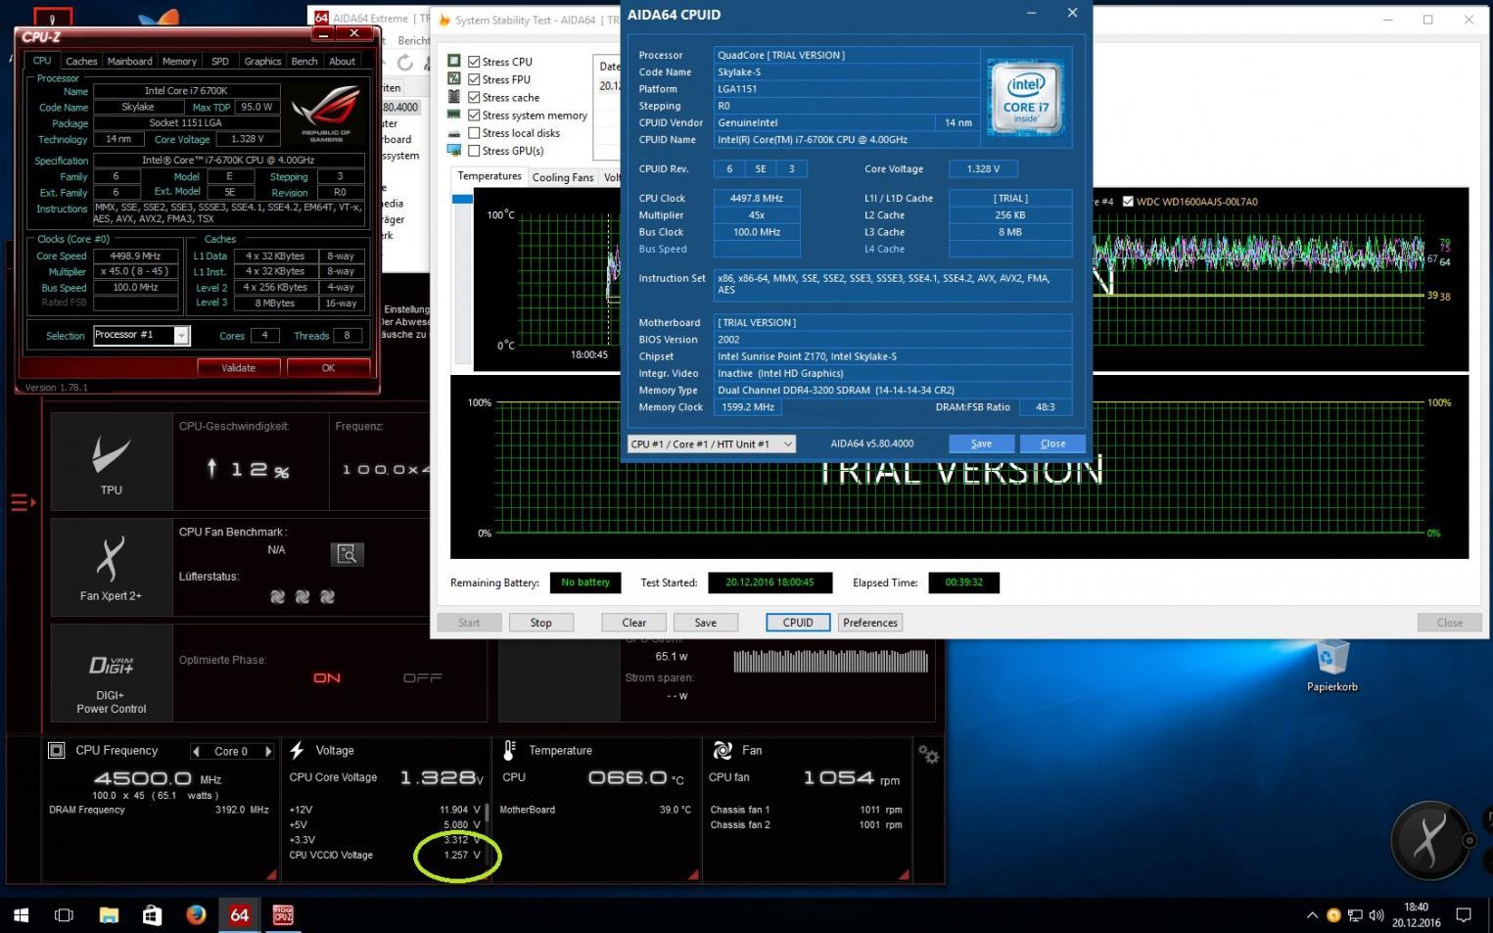Open the Papierkorb recycle bin icon
1493x933 pixels.
click(x=1332, y=665)
